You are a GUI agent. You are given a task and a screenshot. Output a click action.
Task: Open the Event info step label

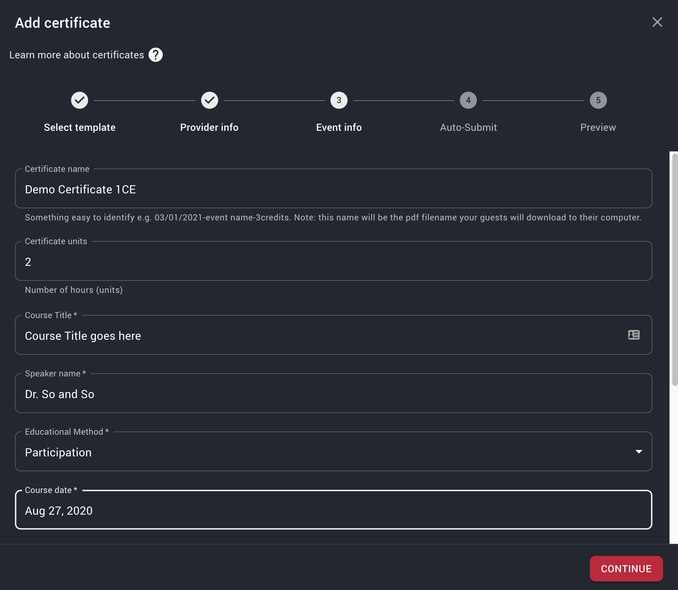point(339,127)
